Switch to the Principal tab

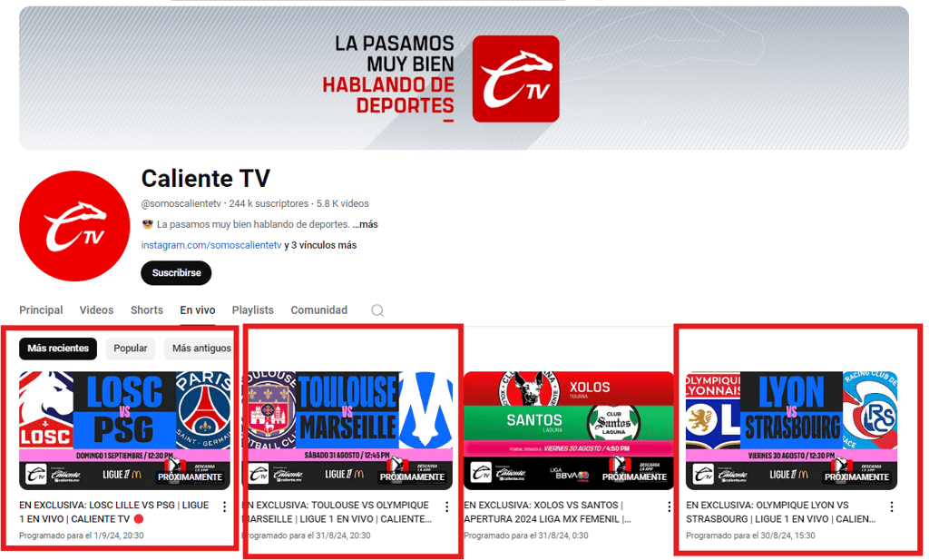41,309
